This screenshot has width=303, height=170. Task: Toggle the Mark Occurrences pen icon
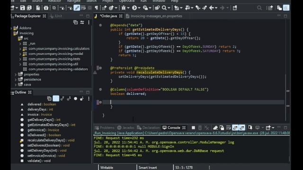pyautogui.click(x=77, y=8)
